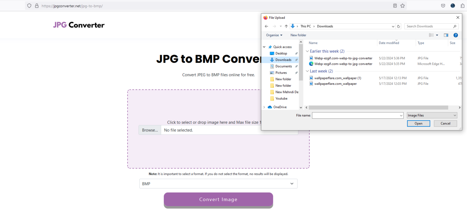Screen dimensions: 467x222
Task: Click Downloads in the path breadcrumb
Action: [325, 26]
